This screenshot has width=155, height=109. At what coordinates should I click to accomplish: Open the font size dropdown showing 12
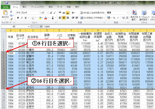(x=48, y=13)
